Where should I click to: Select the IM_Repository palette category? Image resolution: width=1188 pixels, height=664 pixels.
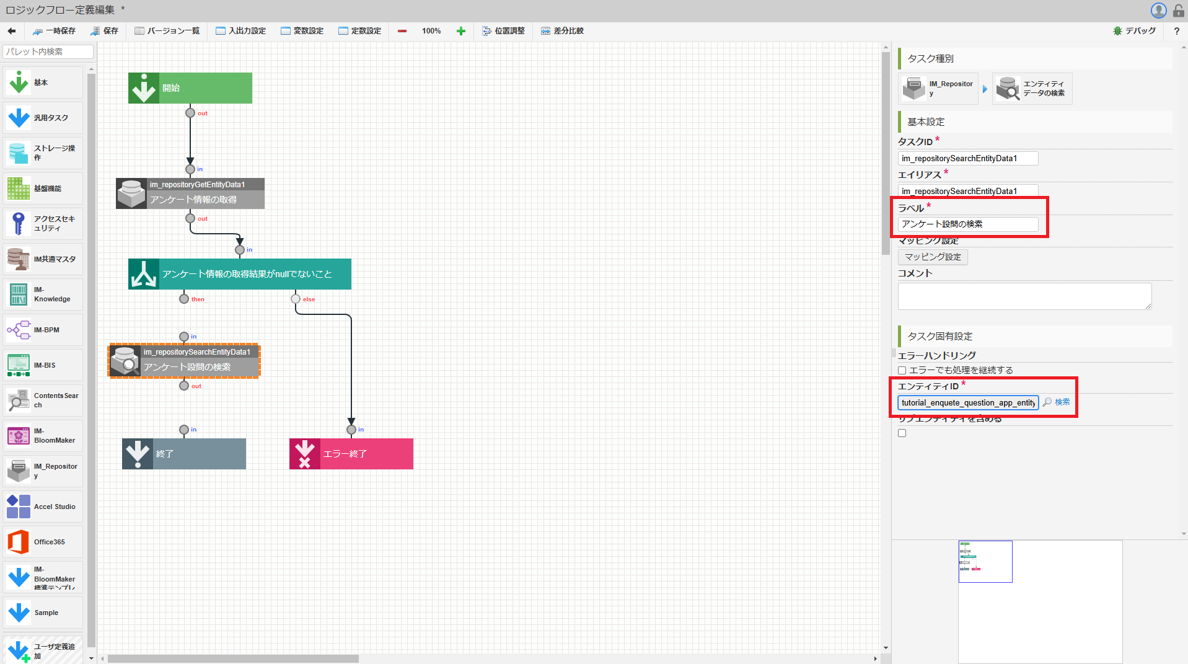point(42,471)
